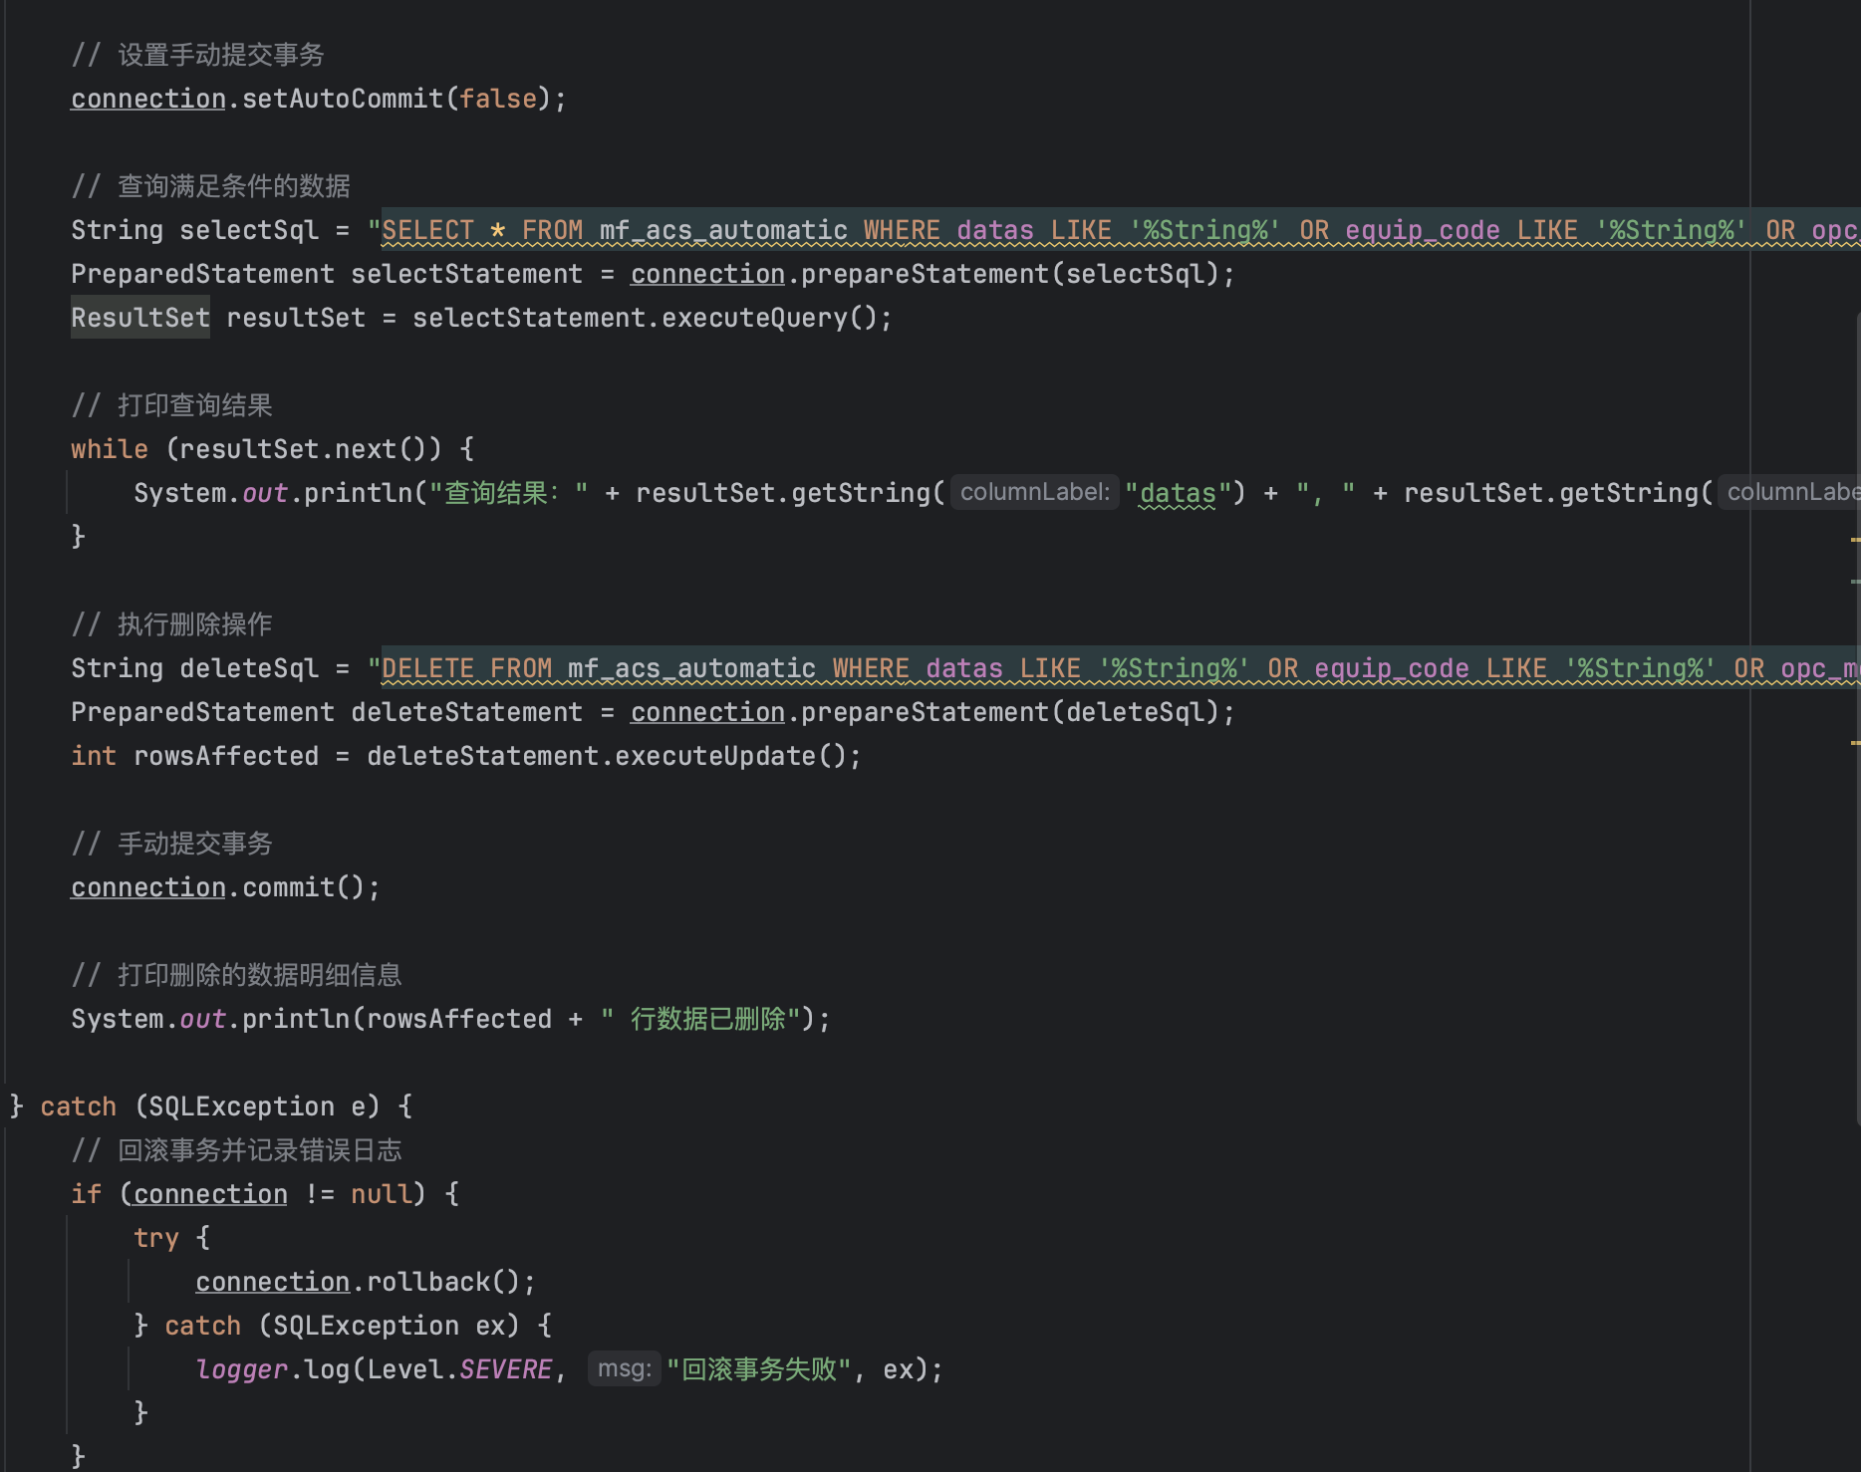Click the comment 查询满足条件的数据
The height and width of the screenshot is (1472, 1861).
210,186
